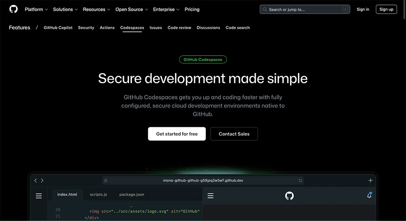
Task: Go to the Pricing page
Action: 192,9
